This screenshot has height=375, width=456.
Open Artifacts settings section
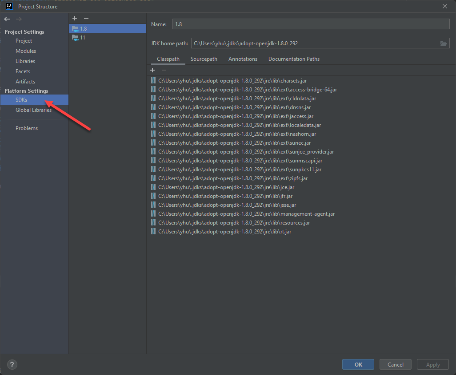pos(25,81)
